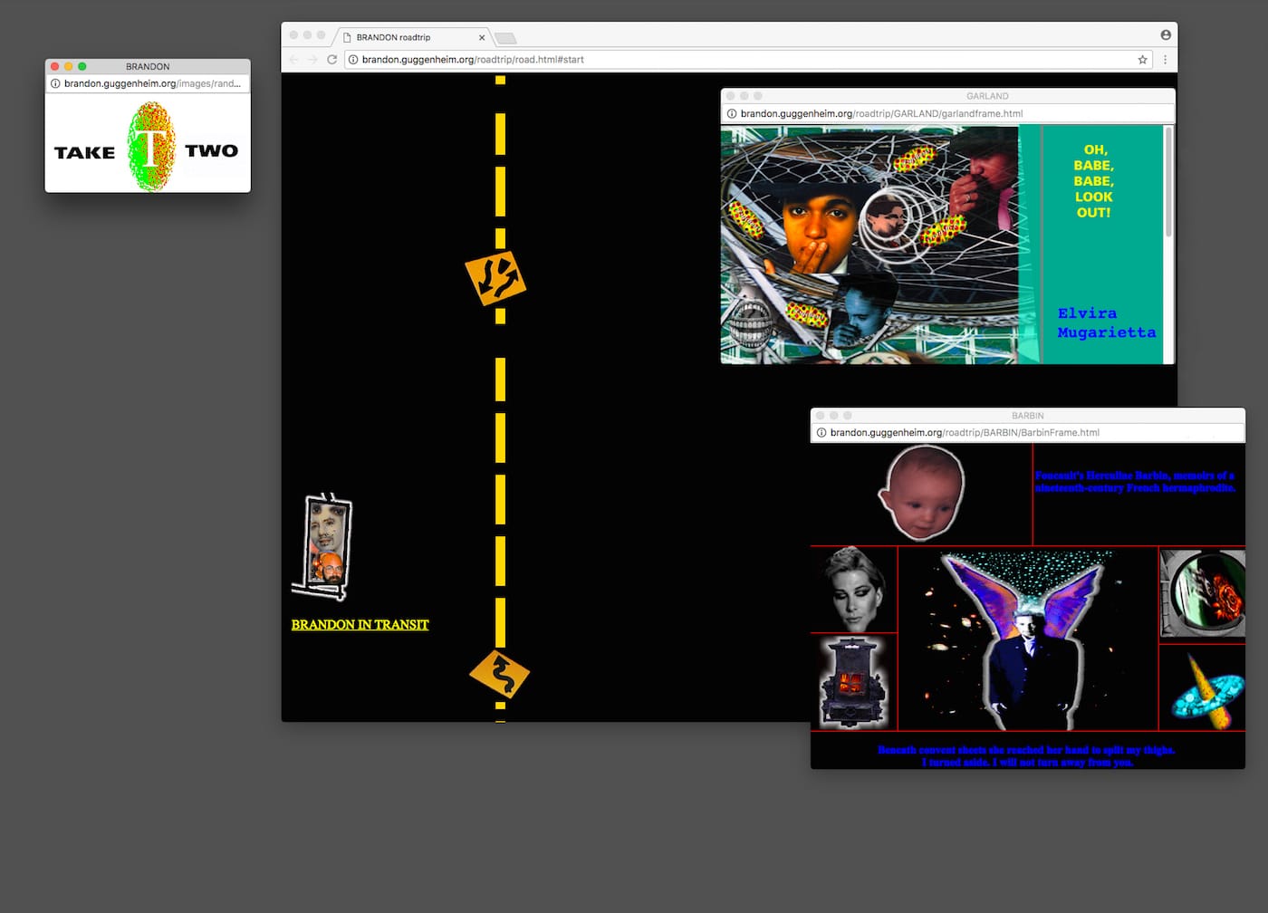
Task: Follow the BRANDON IN TRANSIT link
Action: pos(360,625)
